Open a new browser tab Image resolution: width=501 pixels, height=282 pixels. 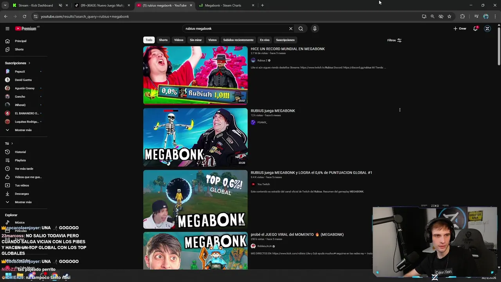pyautogui.click(x=262, y=5)
